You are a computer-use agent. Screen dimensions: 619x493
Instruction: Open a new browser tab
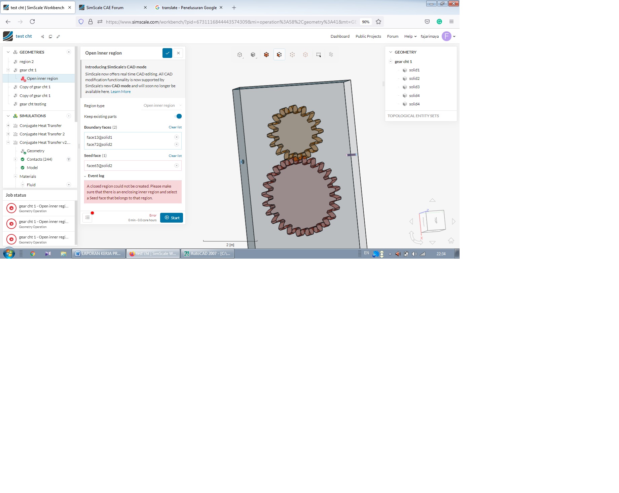(234, 7)
